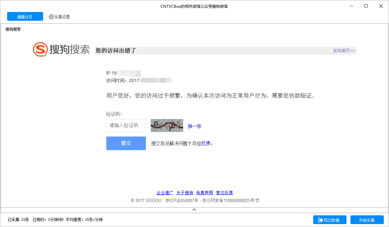389x227 pixels.
Task: Click the 开始采集 start button
Action: (x=367, y=220)
